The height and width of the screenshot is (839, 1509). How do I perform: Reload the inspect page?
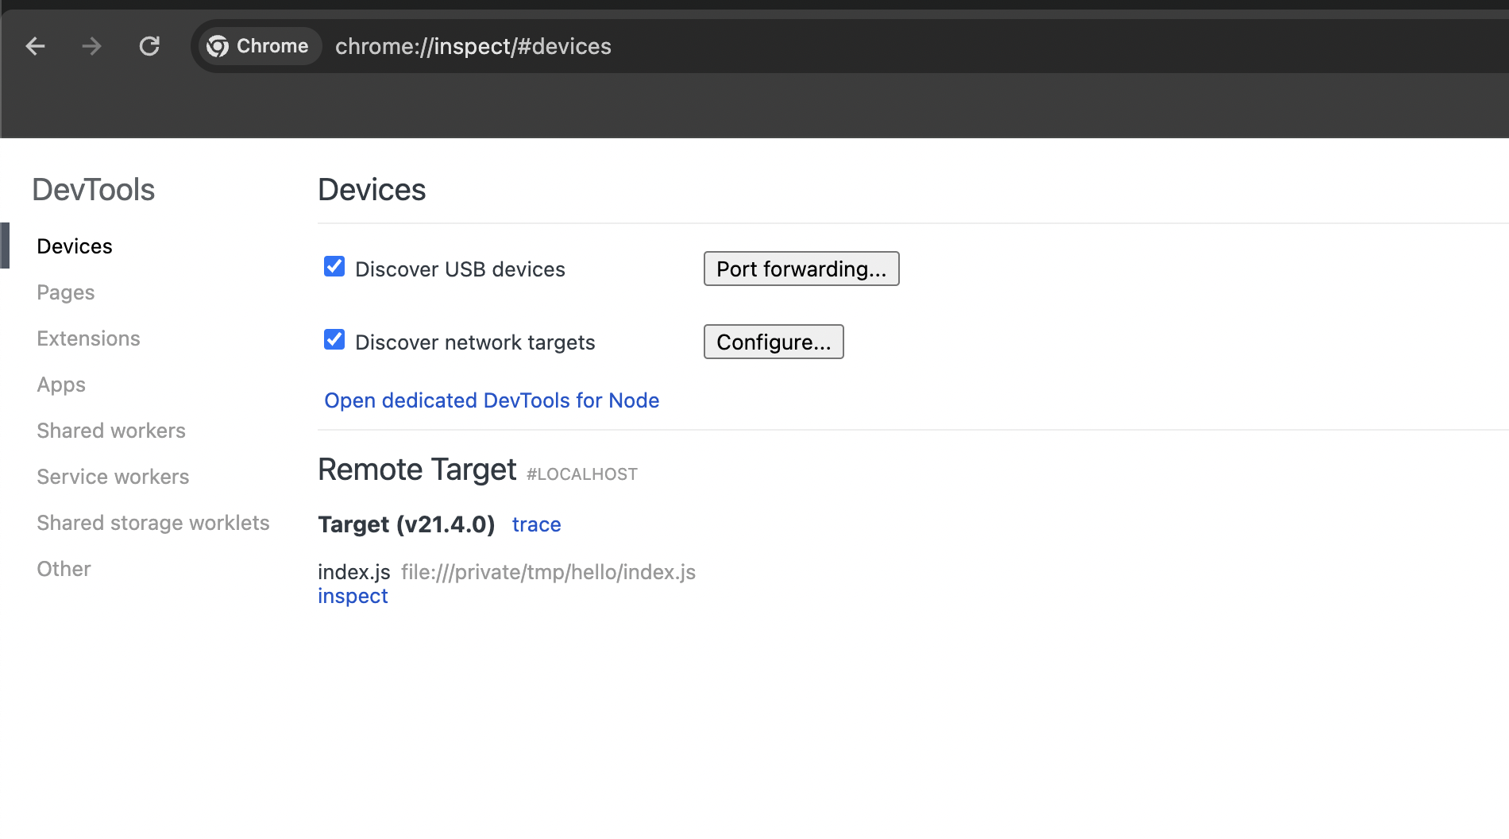pyautogui.click(x=149, y=46)
